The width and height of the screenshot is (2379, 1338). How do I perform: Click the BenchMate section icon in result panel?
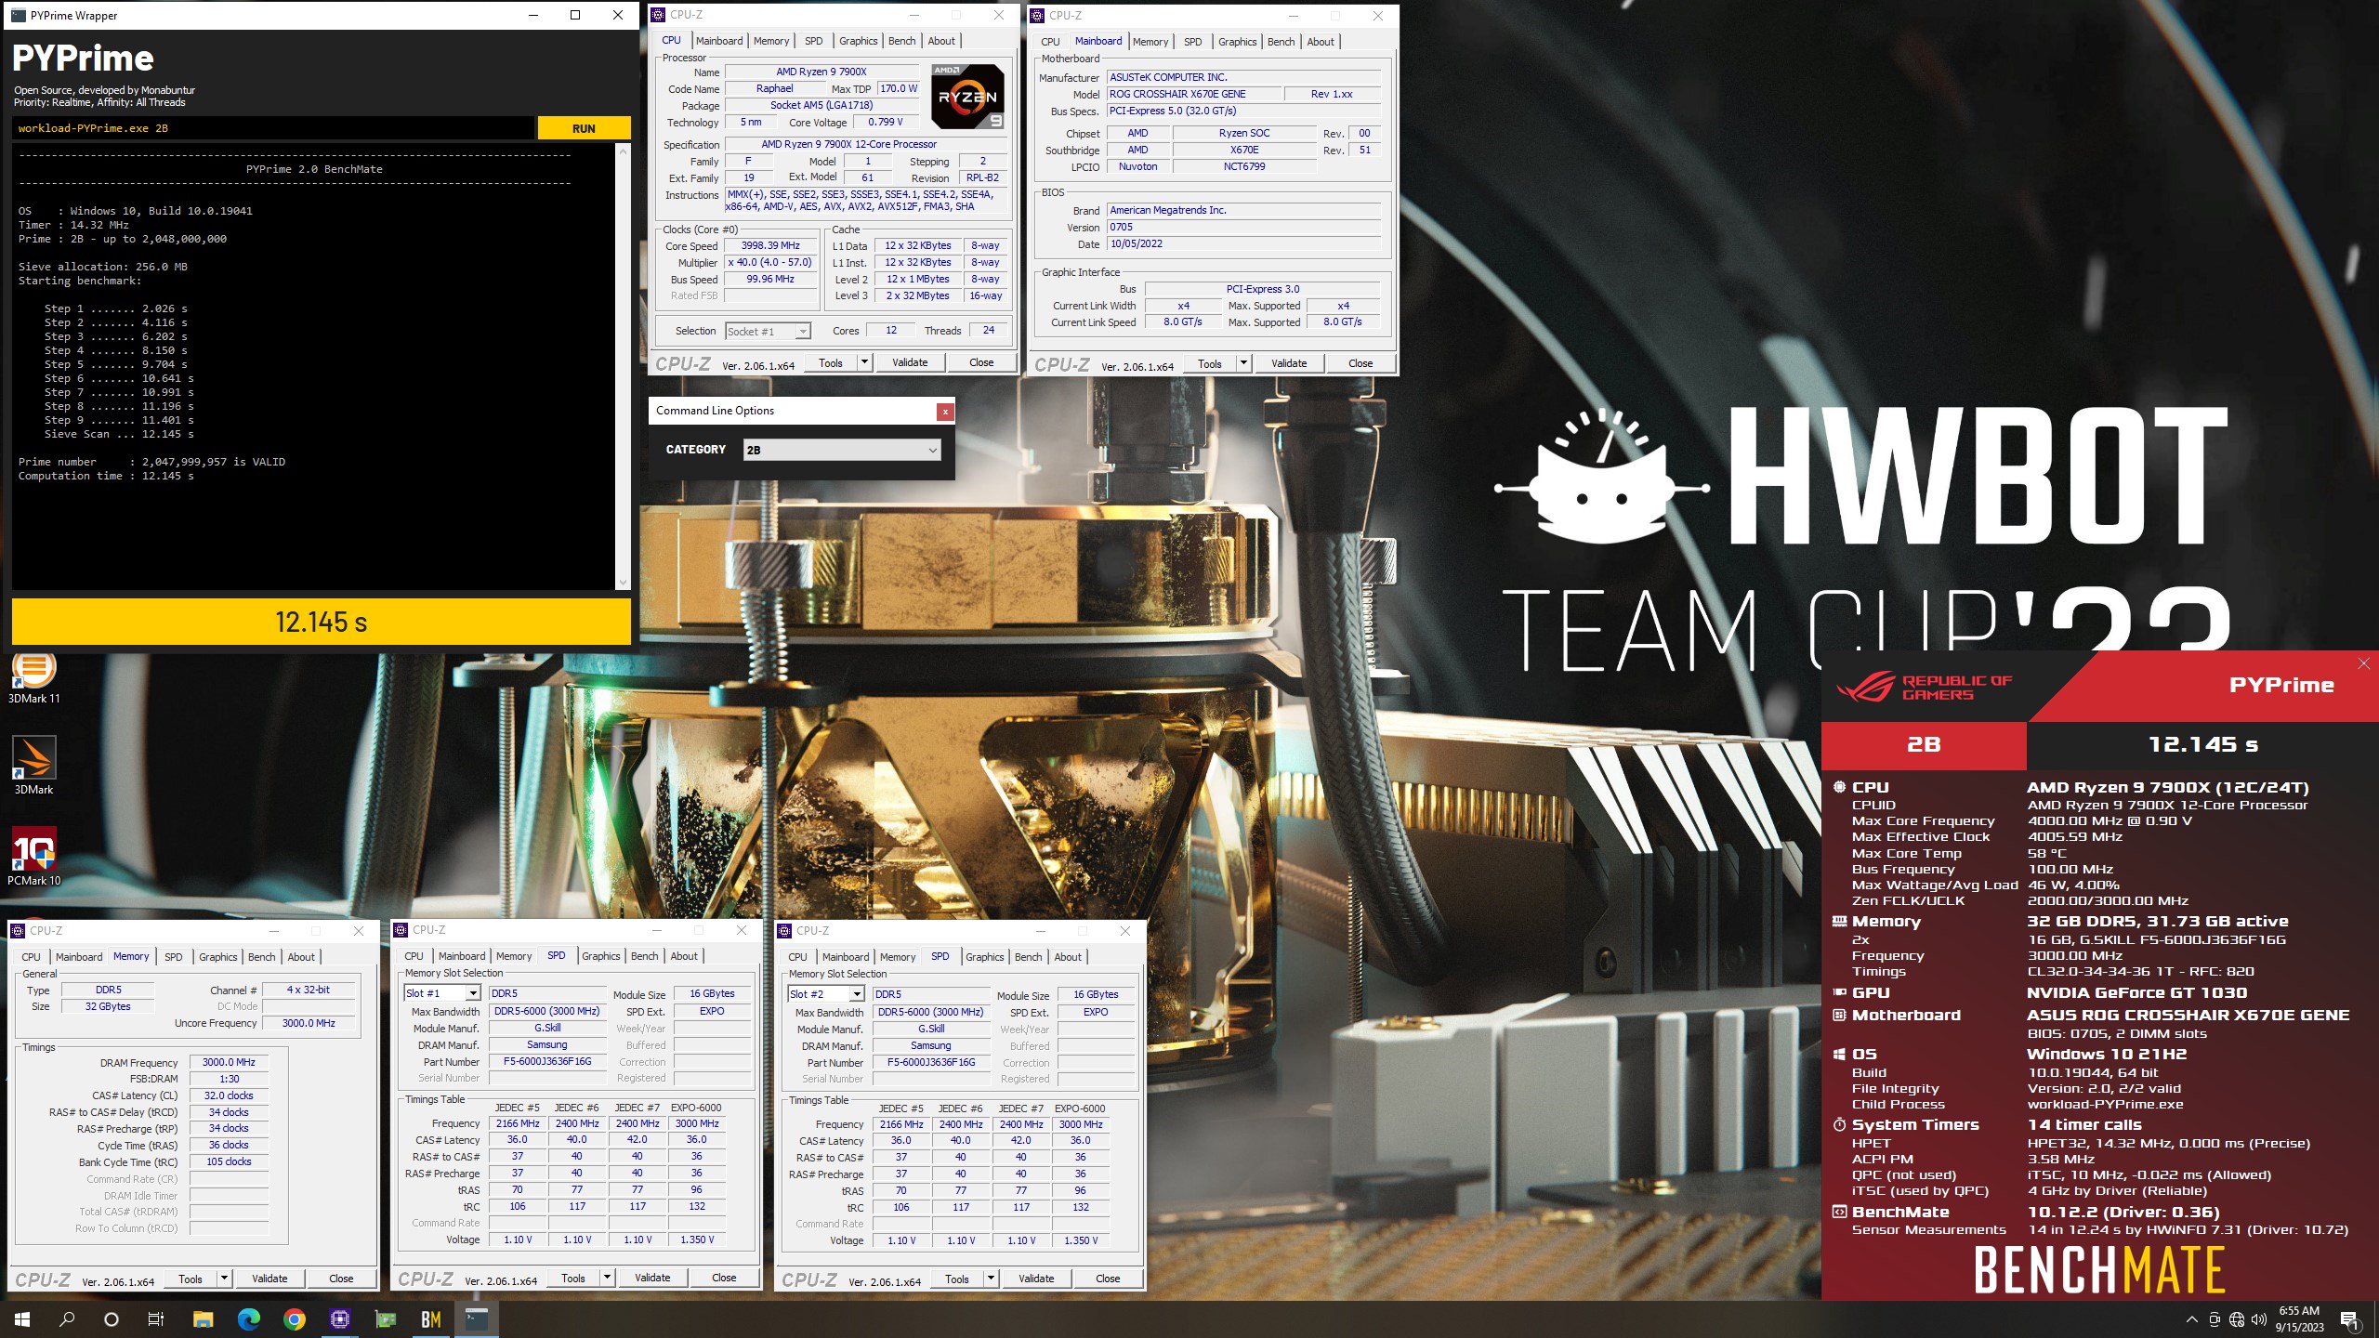(x=1839, y=1212)
